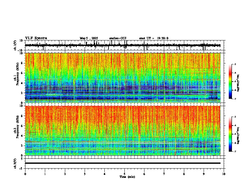Click time axis tick label '3'
252x195 pixels.
[85, 174]
